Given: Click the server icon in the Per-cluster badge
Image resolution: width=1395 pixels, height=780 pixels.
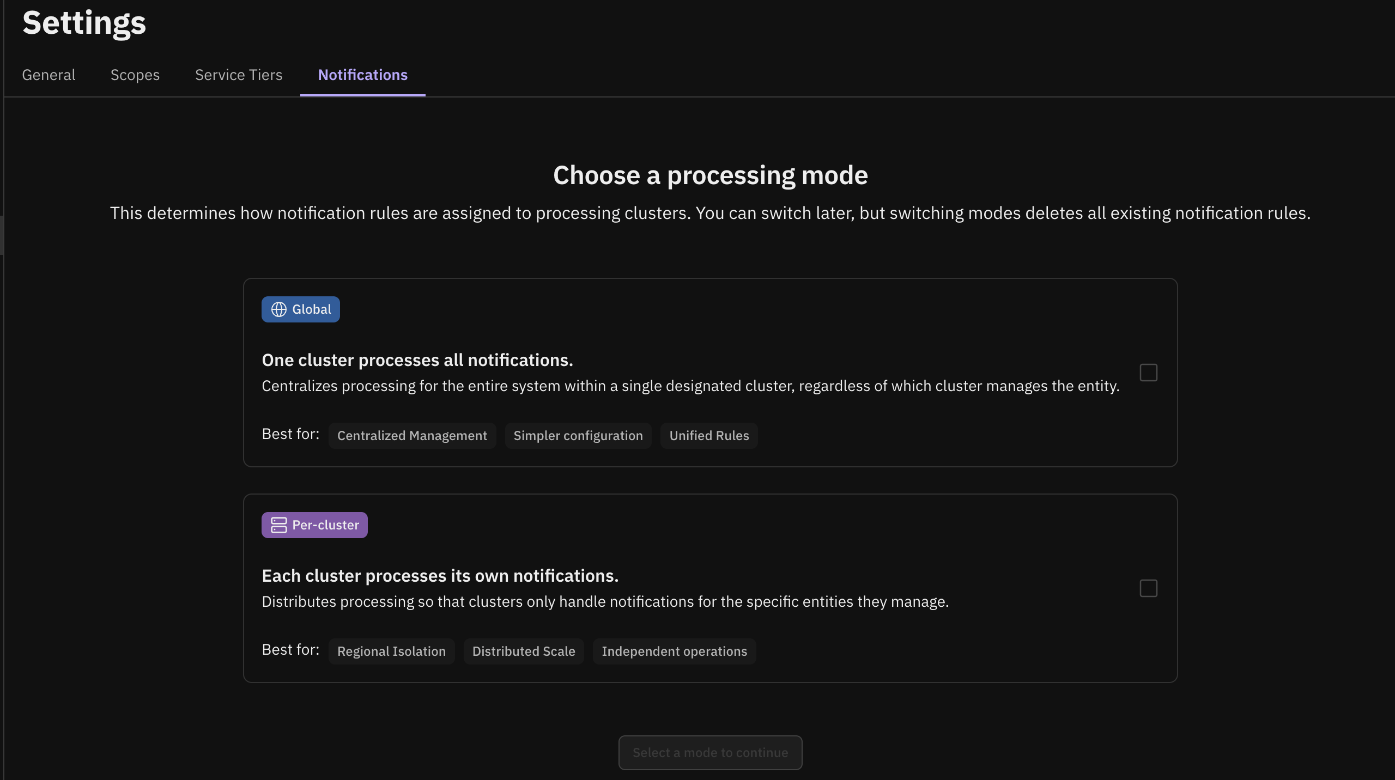Looking at the screenshot, I should 279,525.
